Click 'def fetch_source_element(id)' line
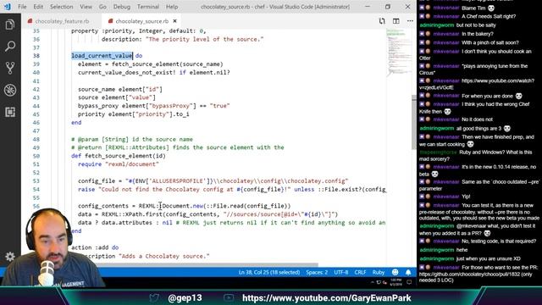The height and width of the screenshot is (305, 542). (119, 156)
